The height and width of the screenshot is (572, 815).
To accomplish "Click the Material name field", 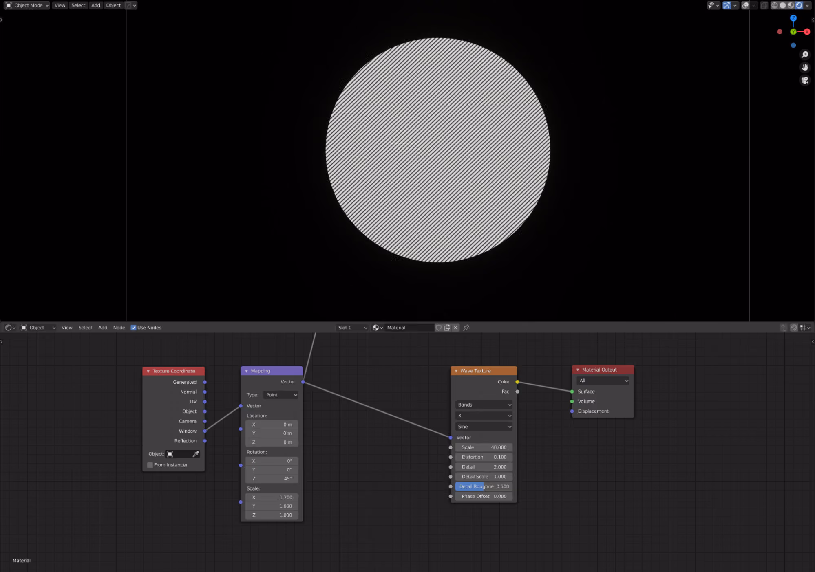I will [x=409, y=328].
